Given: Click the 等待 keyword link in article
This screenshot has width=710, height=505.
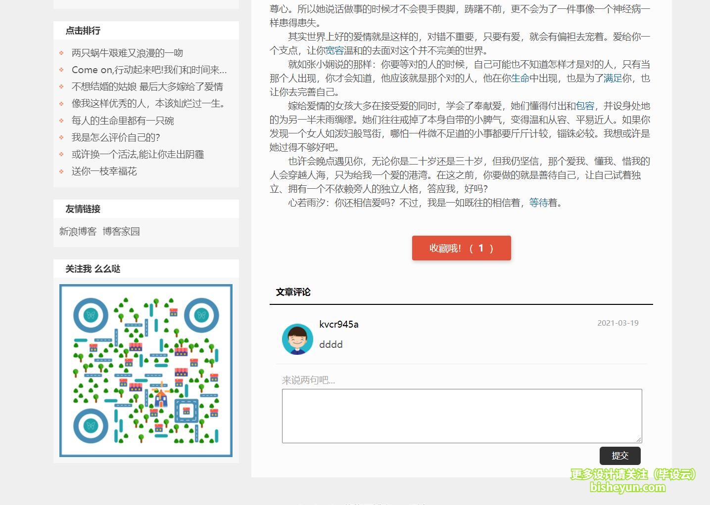Looking at the screenshot, I should tap(539, 203).
